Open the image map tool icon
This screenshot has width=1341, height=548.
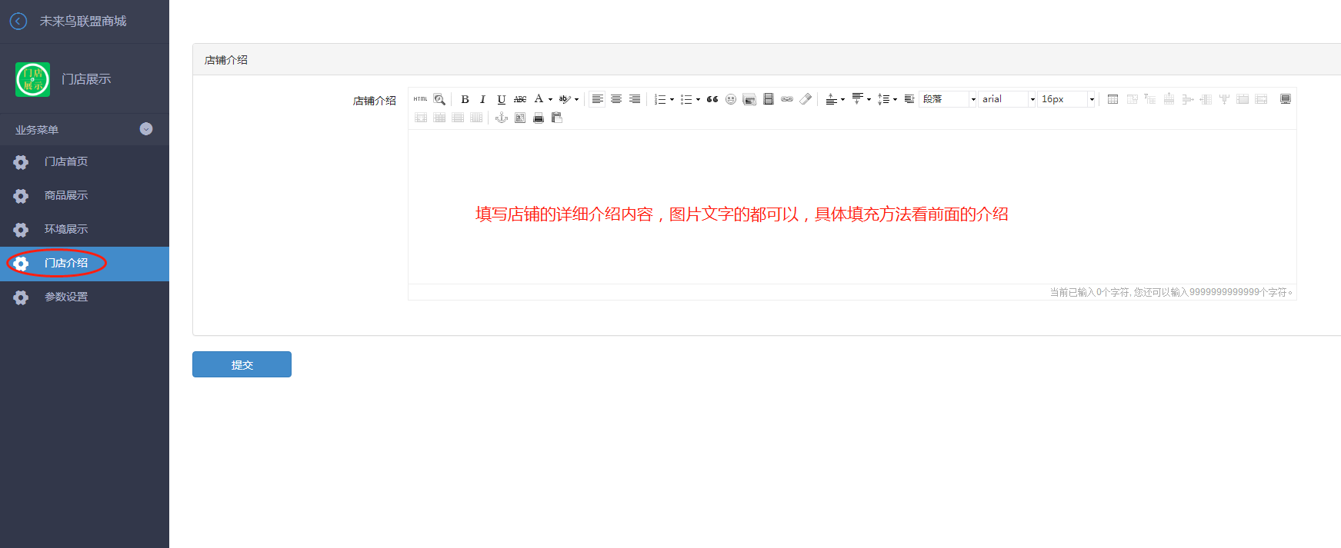520,118
